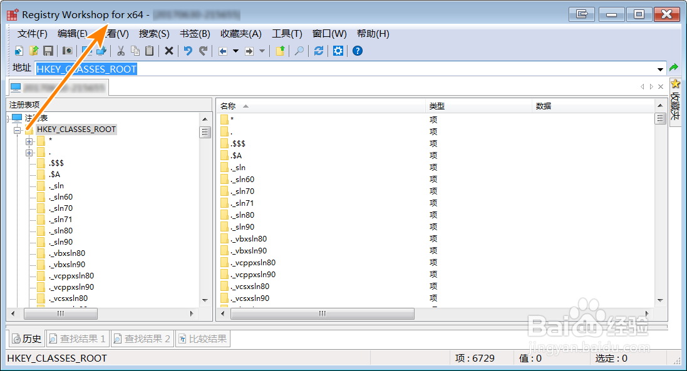The image size is (687, 371).
Task: Click tree panel scroll down arrow
Action: pyautogui.click(x=205, y=300)
